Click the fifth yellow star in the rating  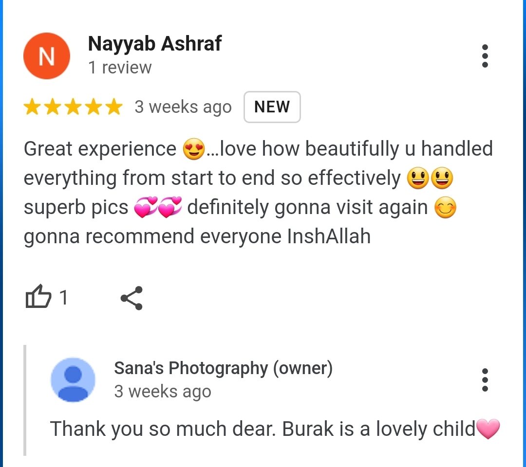[114, 107]
